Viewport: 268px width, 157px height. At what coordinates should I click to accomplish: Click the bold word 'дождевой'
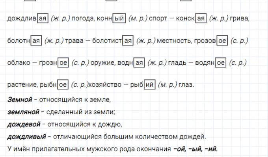click(x=24, y=124)
